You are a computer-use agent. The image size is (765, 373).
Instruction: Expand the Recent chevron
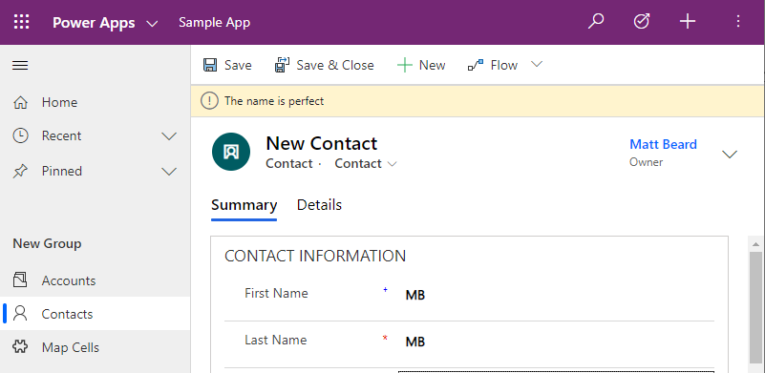(169, 136)
